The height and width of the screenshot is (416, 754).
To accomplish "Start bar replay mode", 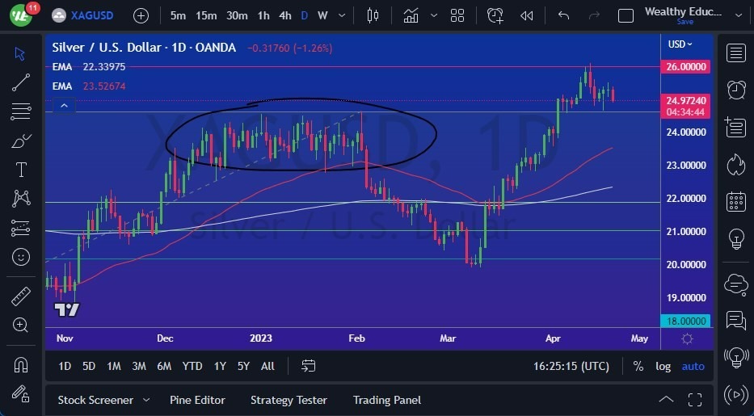I will click(527, 16).
